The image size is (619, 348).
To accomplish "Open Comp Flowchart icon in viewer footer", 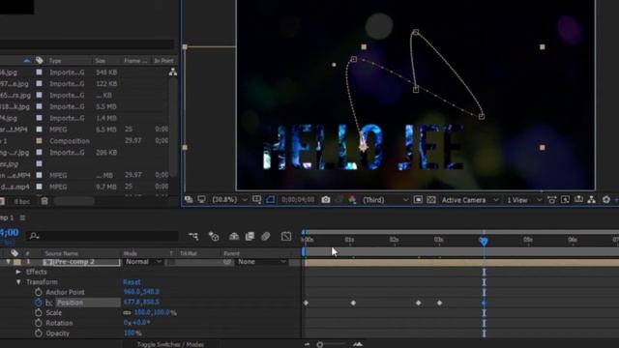I will tap(592, 200).
